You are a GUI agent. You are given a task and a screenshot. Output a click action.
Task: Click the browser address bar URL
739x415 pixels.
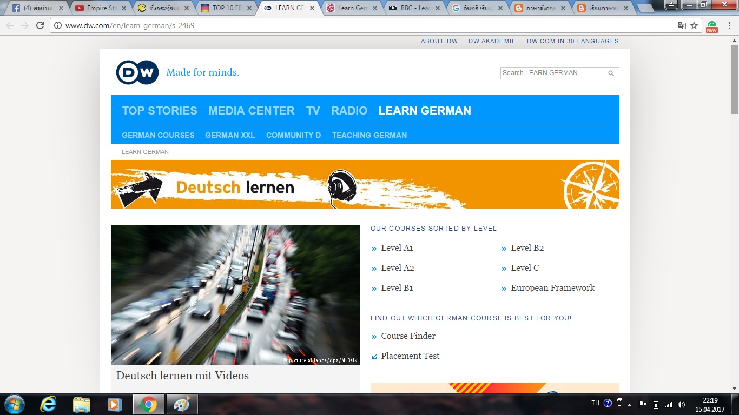tap(130, 25)
